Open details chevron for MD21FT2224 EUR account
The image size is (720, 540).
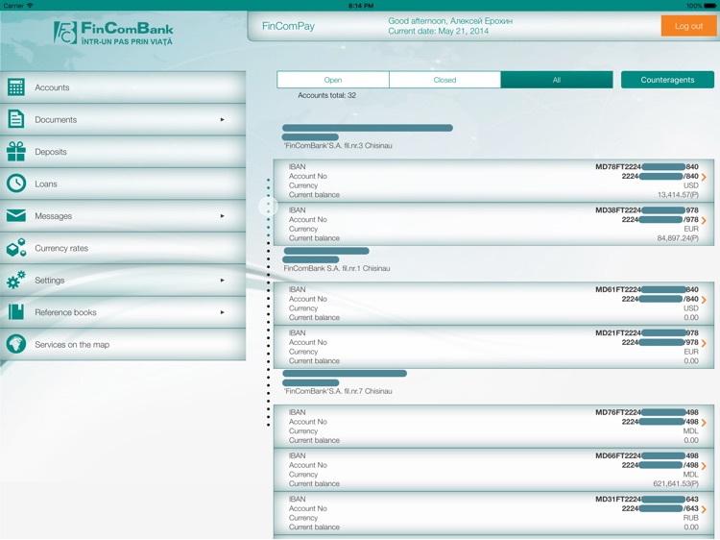tap(704, 343)
